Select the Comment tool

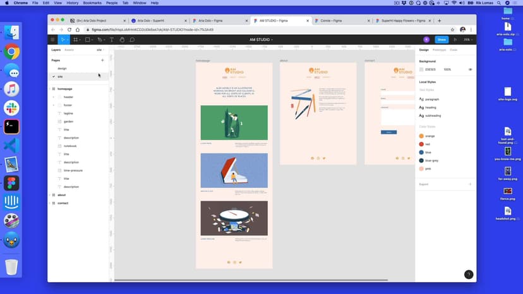[132, 40]
